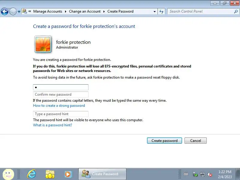240x180 pixels.
Task: Go back with the blue Back arrow
Action: coord(4,11)
